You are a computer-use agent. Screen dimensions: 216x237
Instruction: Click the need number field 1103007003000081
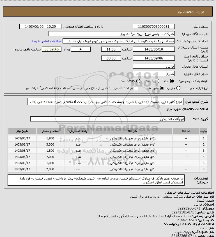[153, 26]
